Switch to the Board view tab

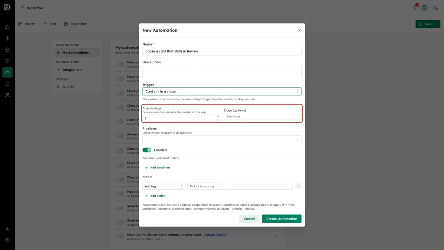27,24
